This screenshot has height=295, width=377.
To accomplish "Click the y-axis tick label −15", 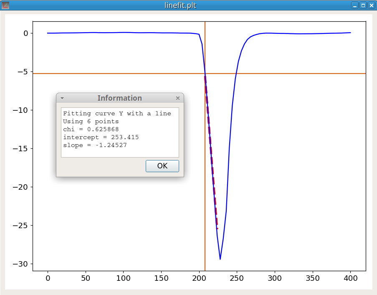I will tap(21, 149).
